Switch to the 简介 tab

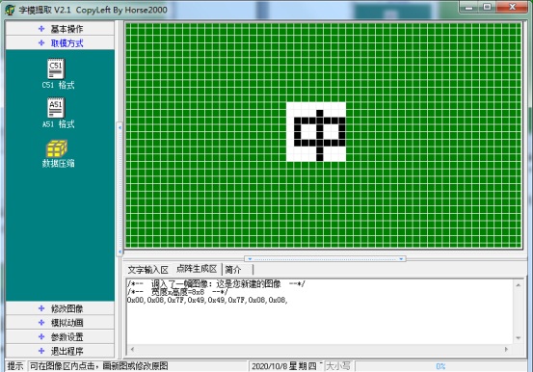click(x=233, y=270)
